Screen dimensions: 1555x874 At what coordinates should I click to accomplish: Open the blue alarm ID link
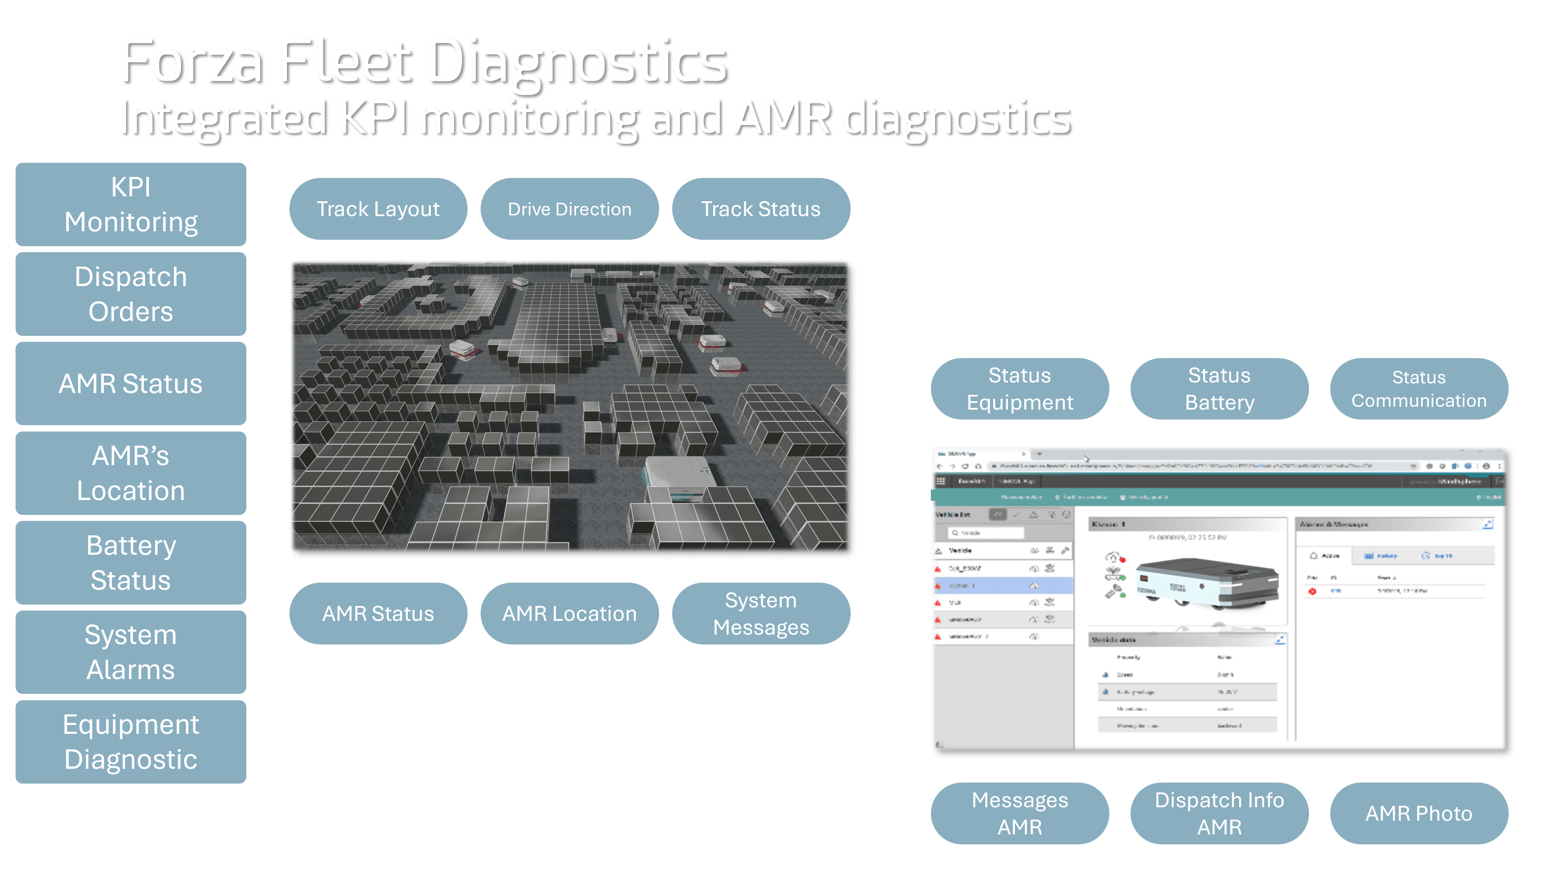(x=1336, y=591)
